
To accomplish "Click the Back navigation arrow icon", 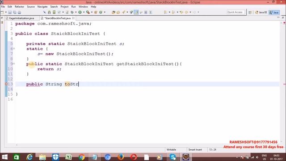I will coord(186,12).
